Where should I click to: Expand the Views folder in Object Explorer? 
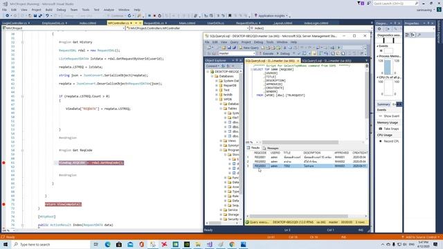[x=221, y=140]
